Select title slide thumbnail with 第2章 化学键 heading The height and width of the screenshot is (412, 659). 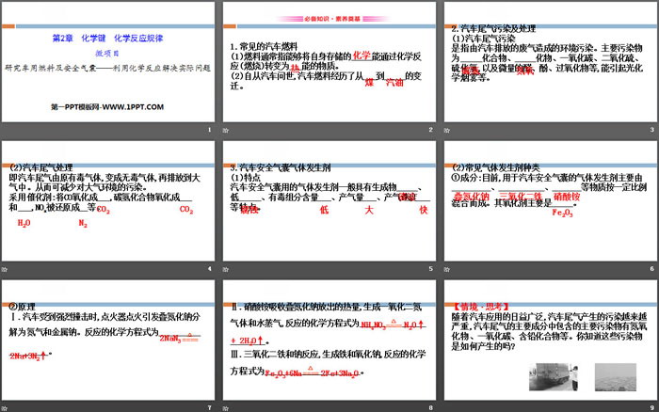pos(108,62)
